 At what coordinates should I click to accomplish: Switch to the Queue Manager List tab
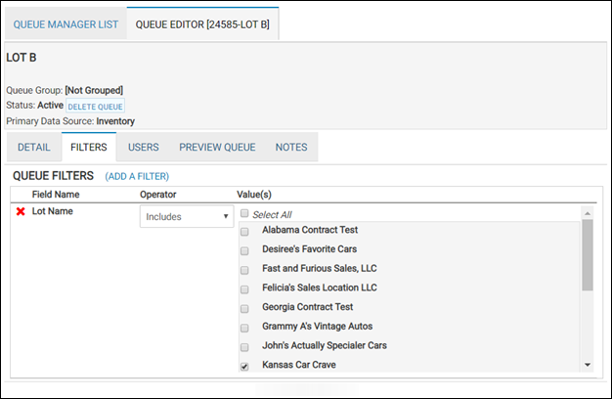64,22
